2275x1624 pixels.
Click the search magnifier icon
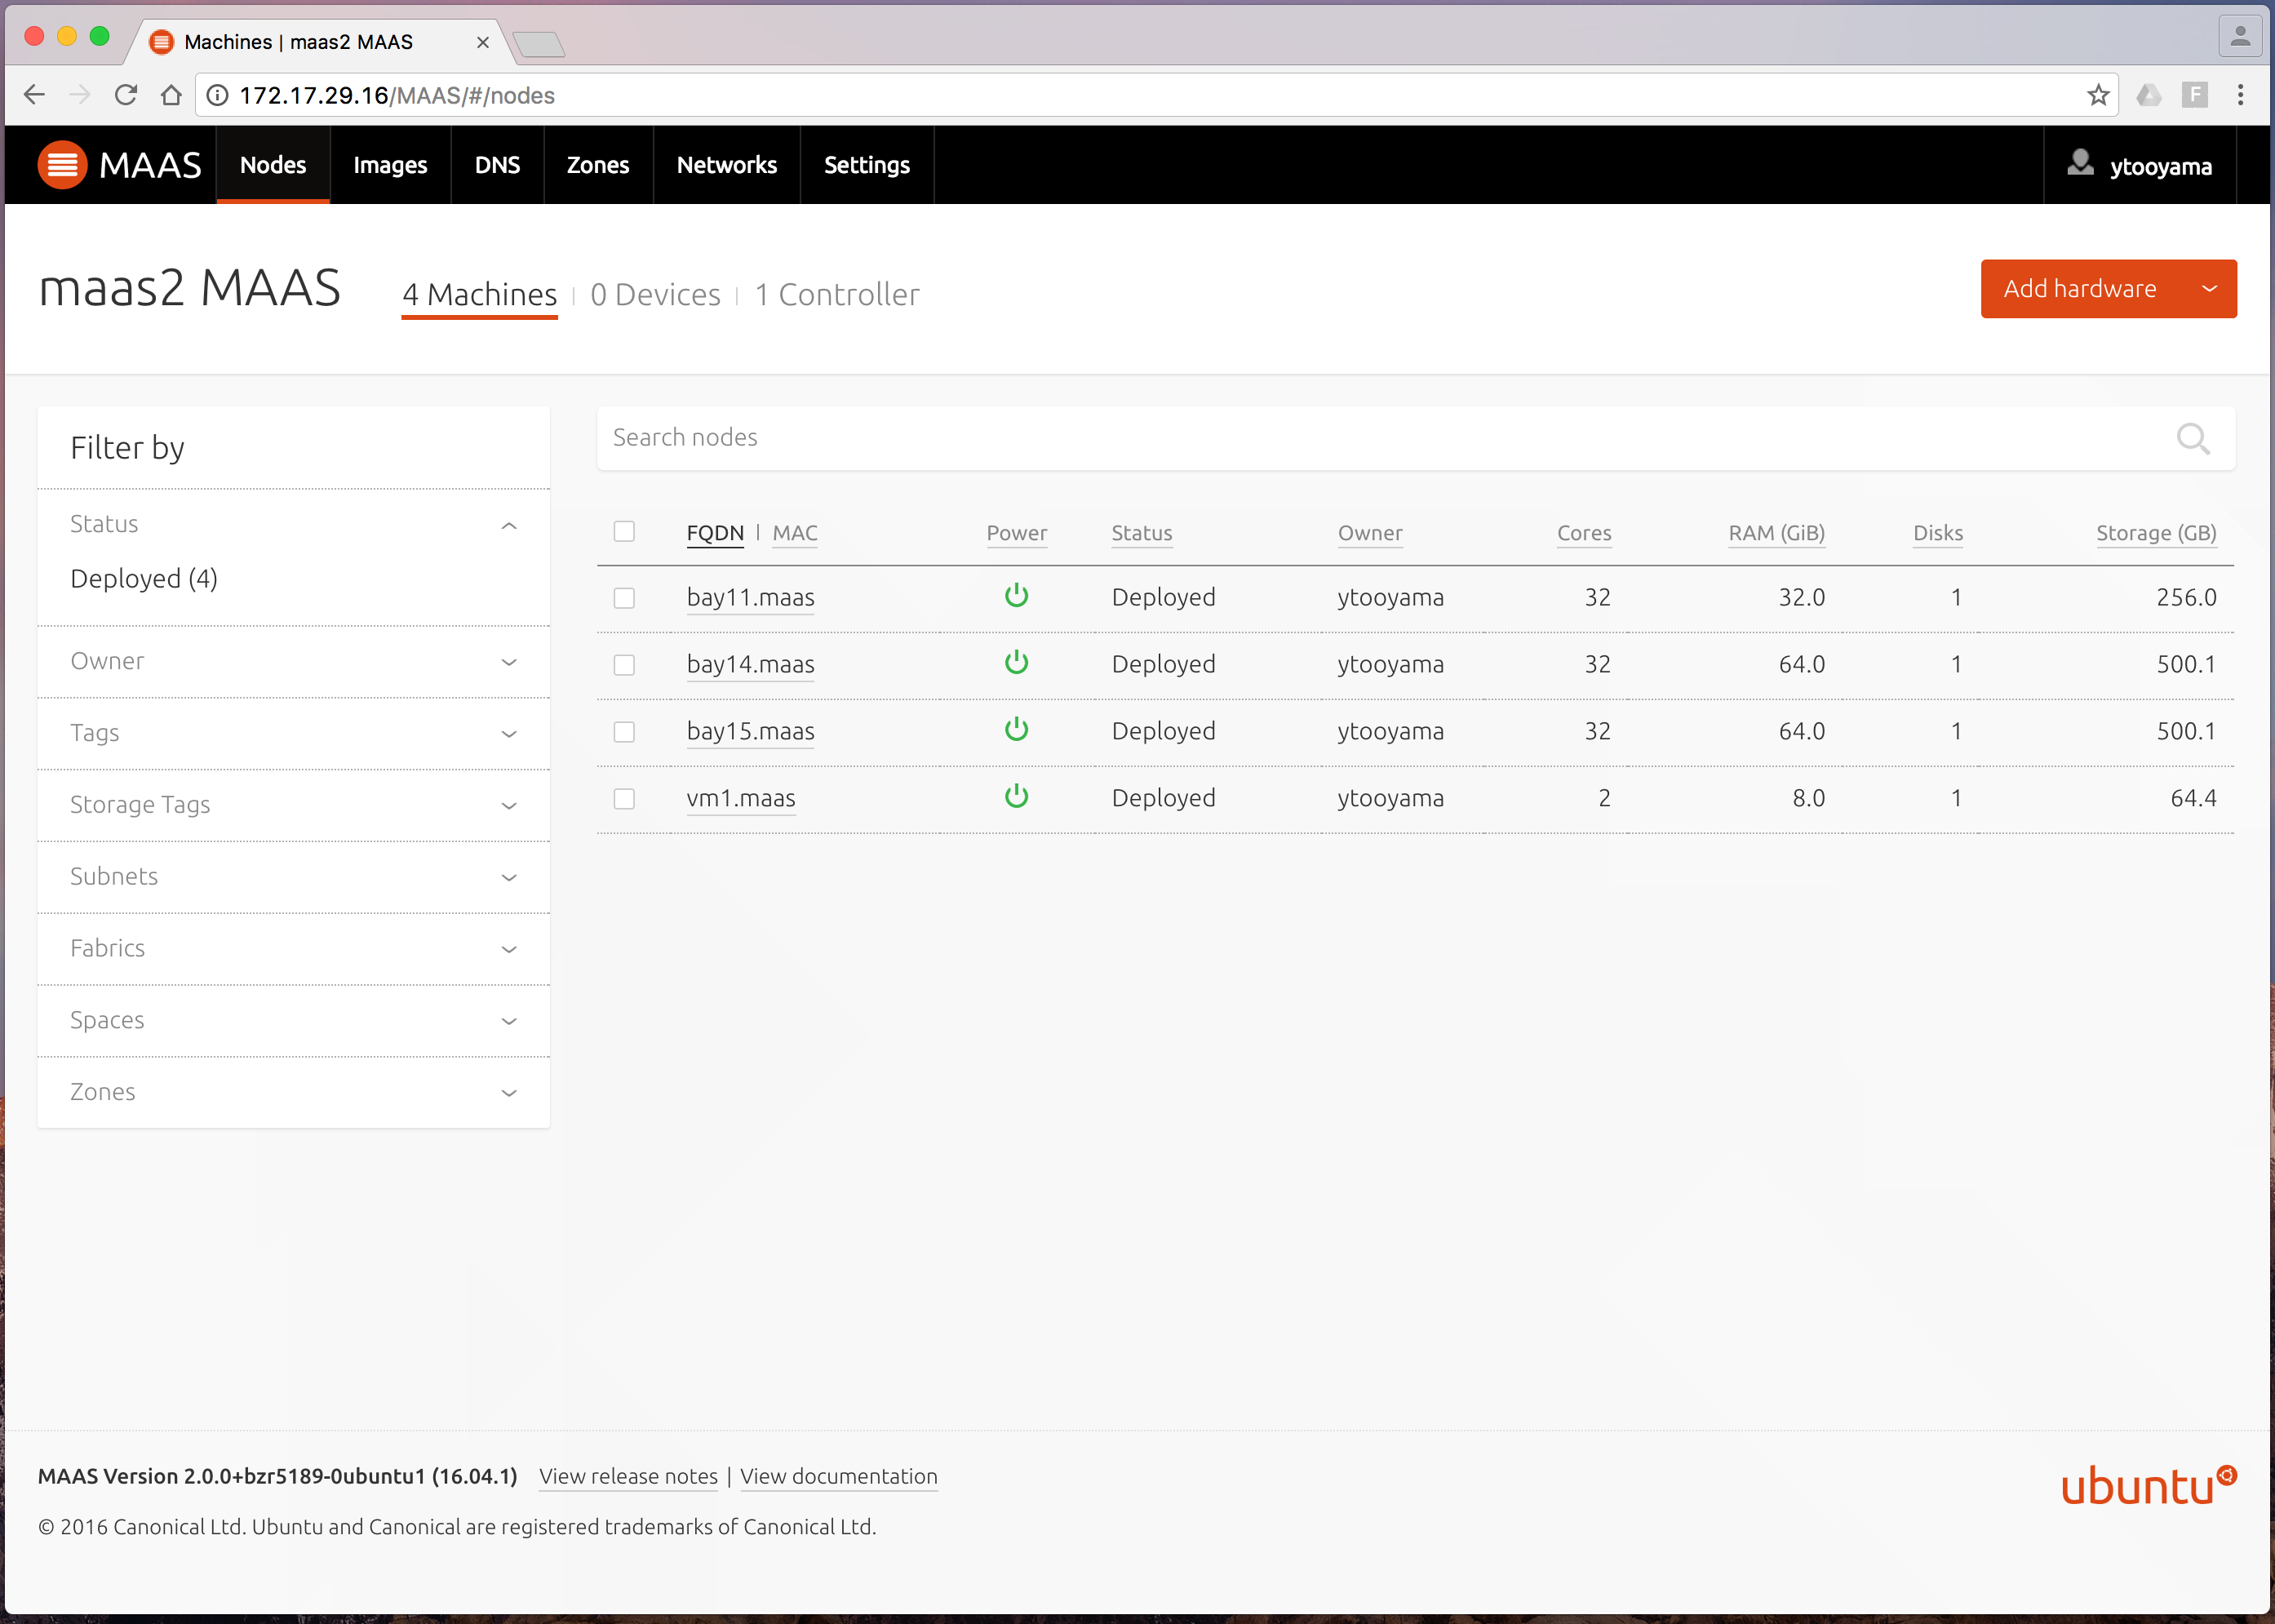click(x=2192, y=438)
